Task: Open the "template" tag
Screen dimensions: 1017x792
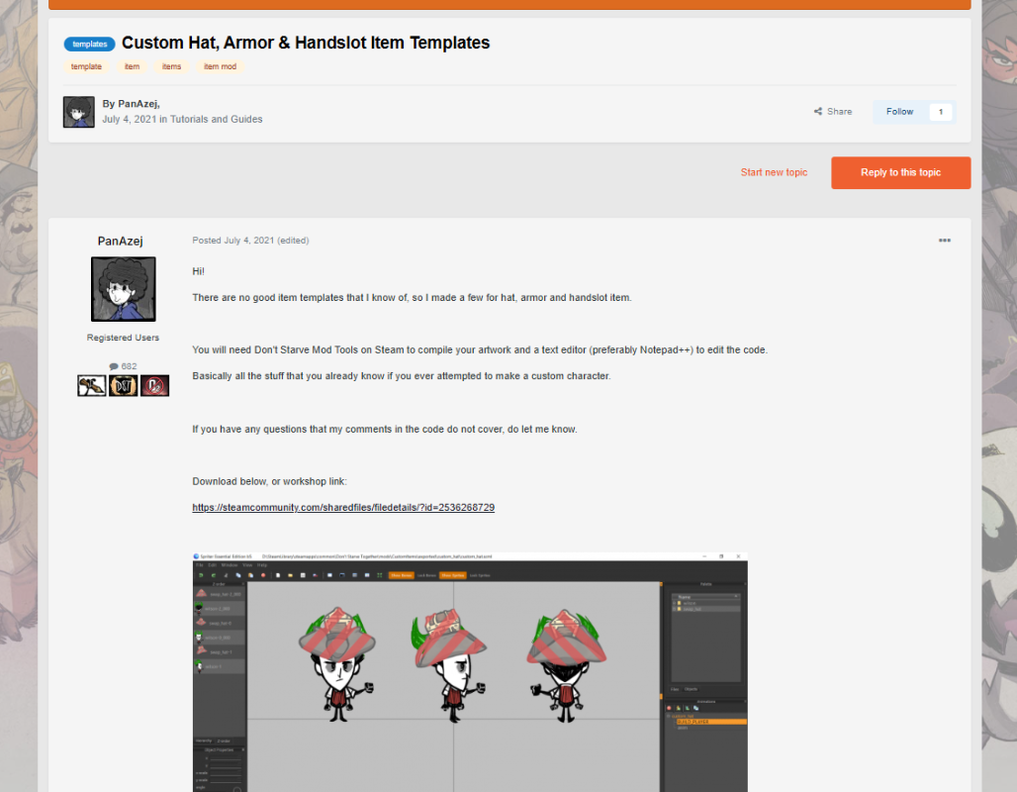Action: click(86, 67)
